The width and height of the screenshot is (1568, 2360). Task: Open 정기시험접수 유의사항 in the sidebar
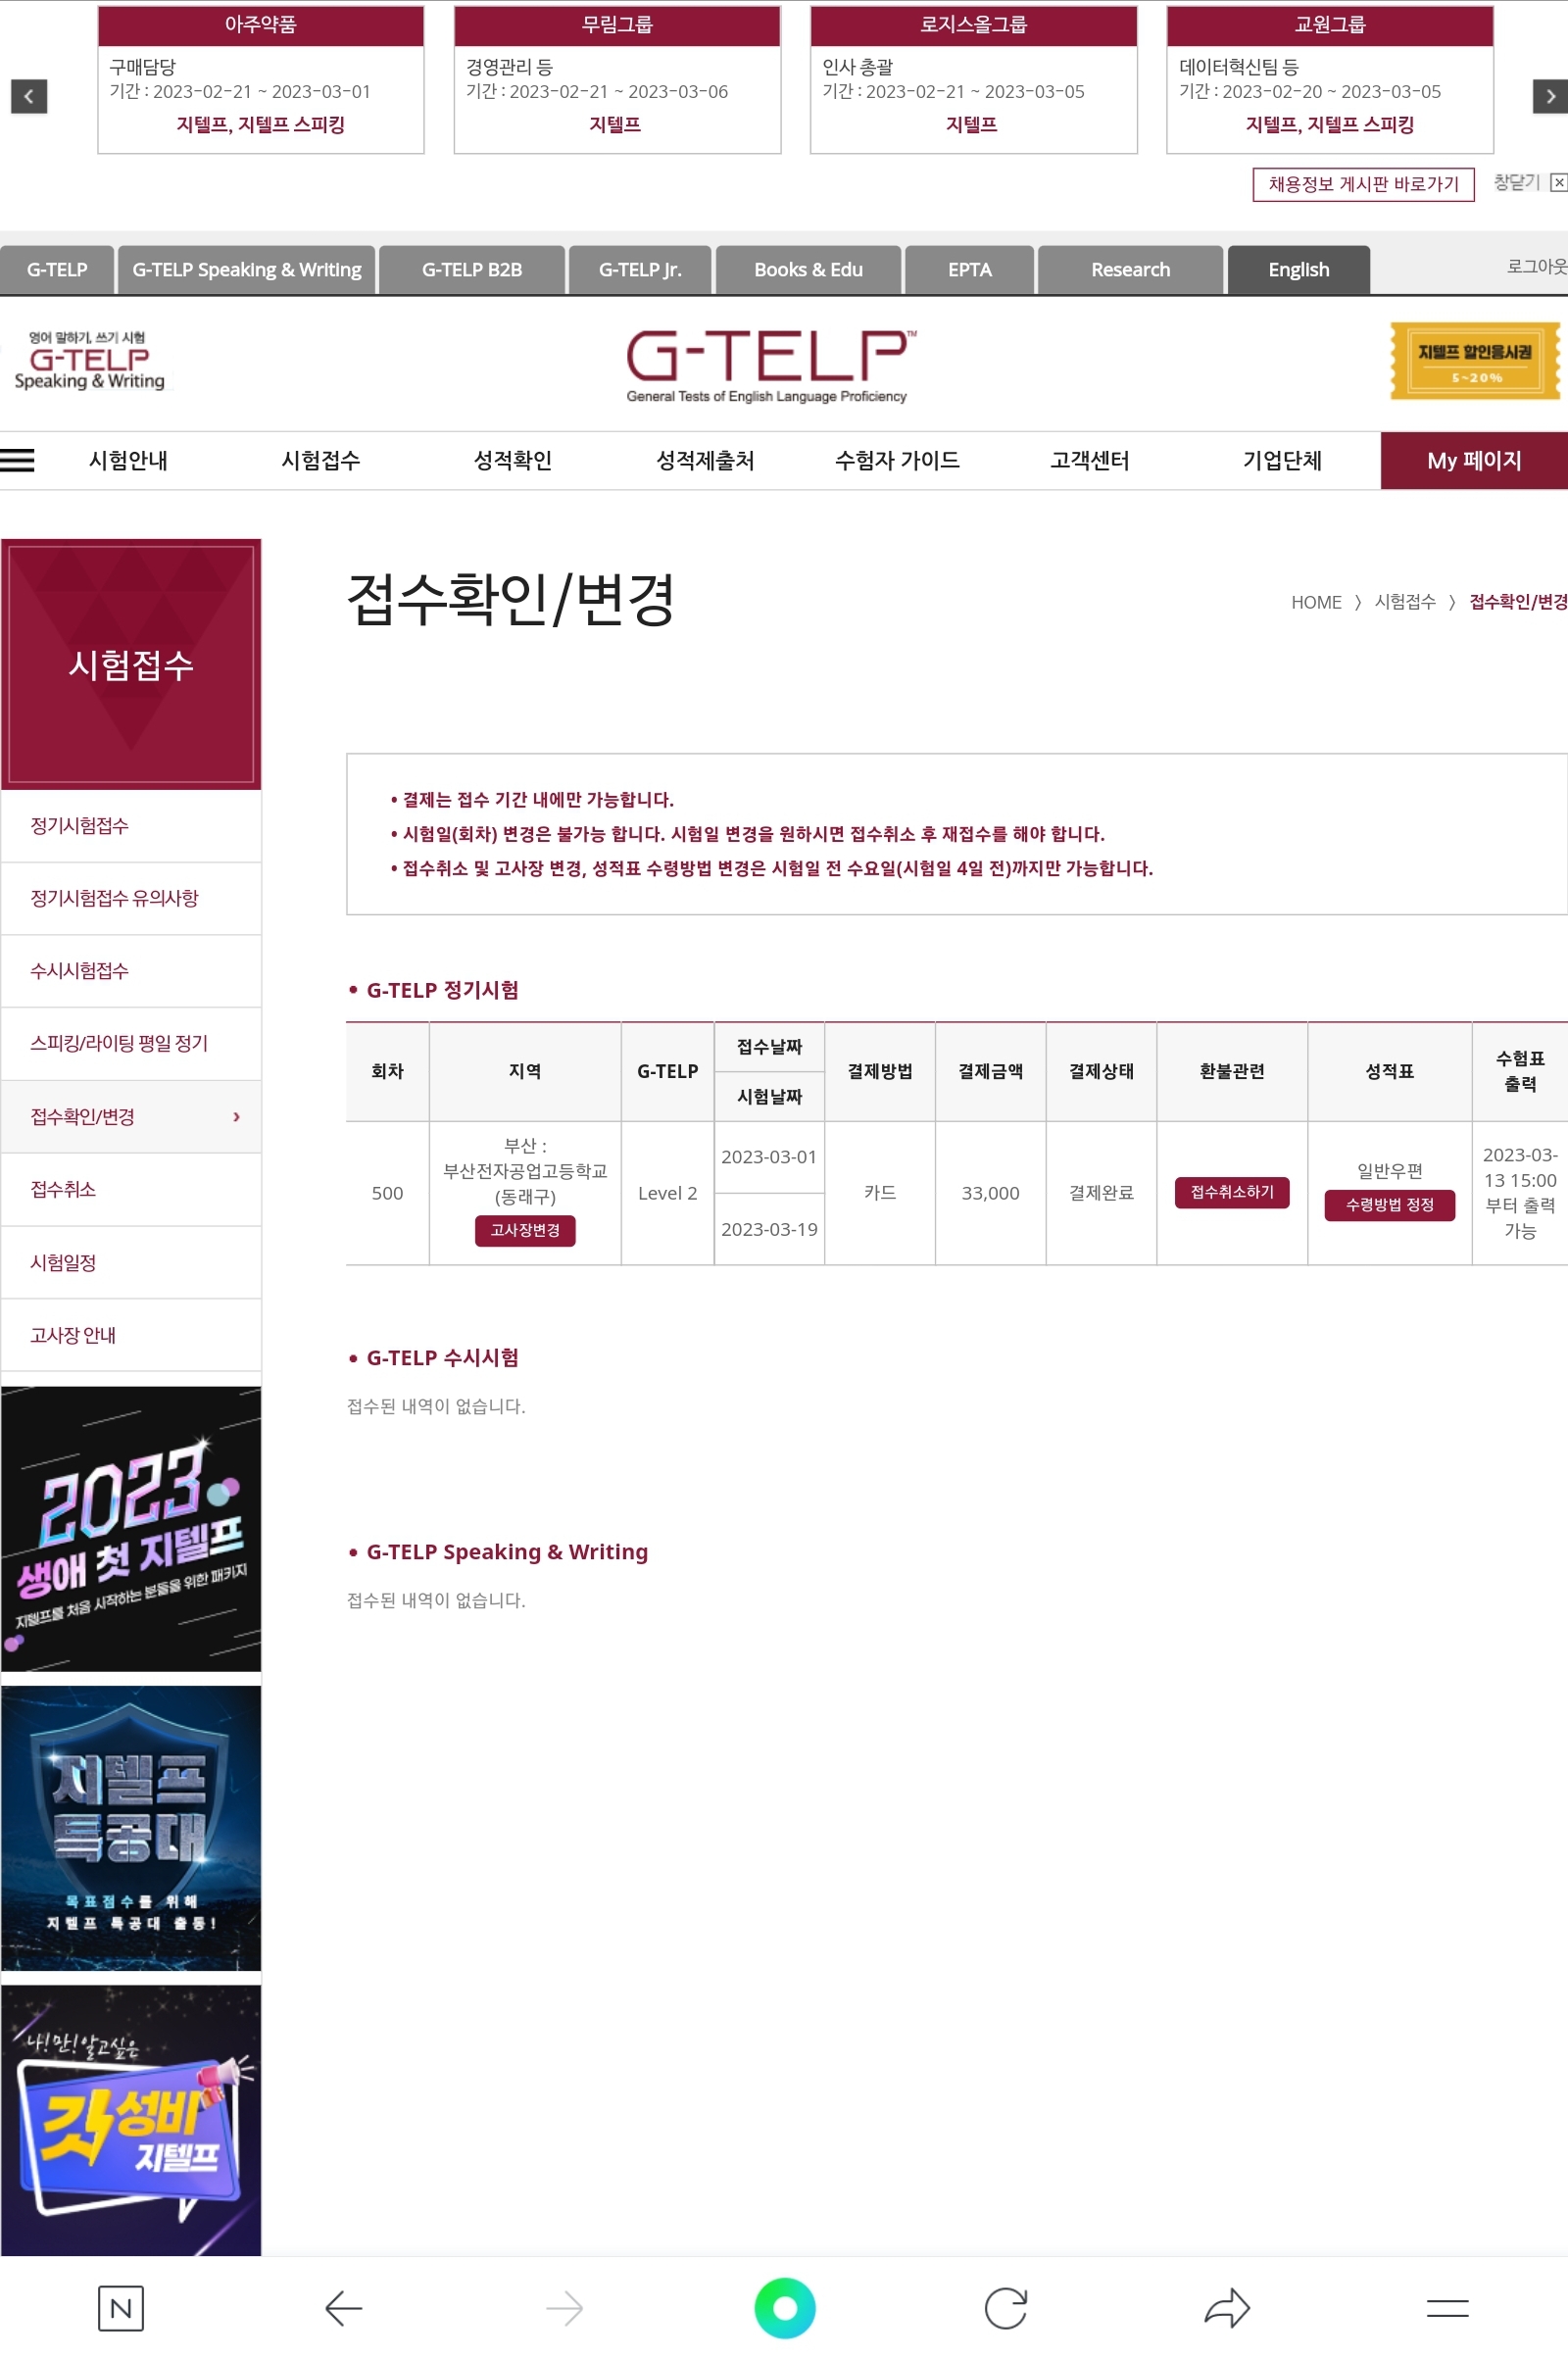tap(131, 898)
